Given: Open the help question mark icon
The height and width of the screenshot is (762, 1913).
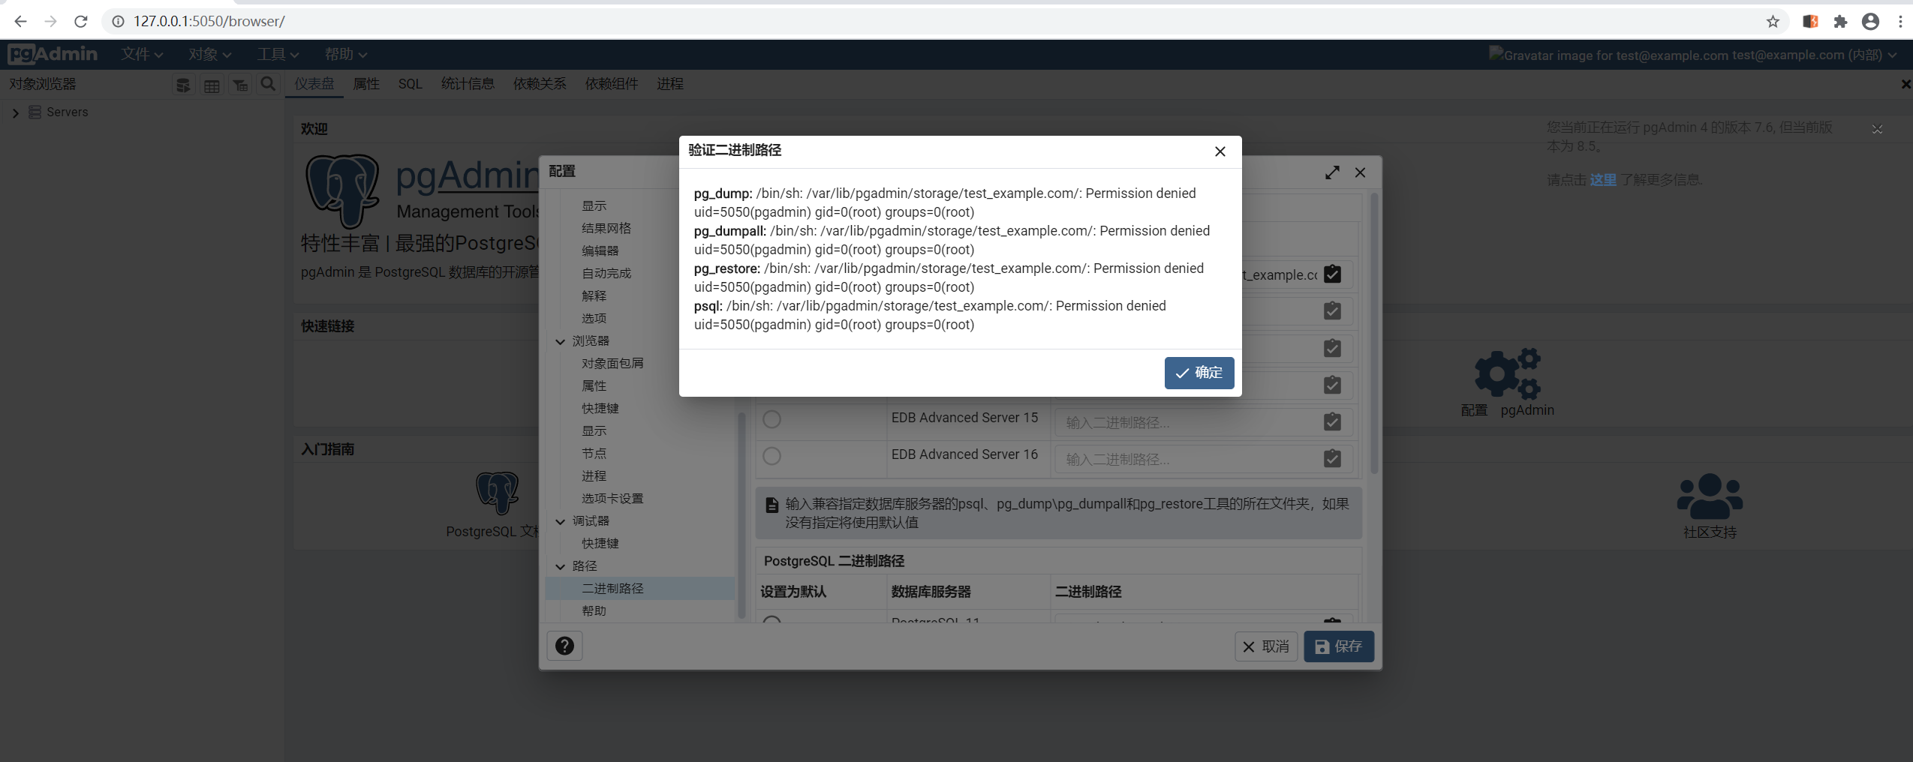Looking at the screenshot, I should click(564, 646).
